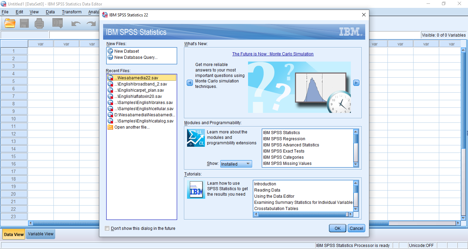Show the previous What's New slide
The height and width of the screenshot is (249, 468).
[x=190, y=83]
